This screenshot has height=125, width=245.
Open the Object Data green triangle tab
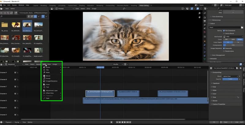point(205,59)
